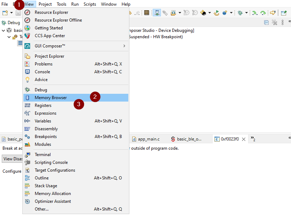
Task: Open the debug bug icon dropdown arrow
Action: click(247, 13)
